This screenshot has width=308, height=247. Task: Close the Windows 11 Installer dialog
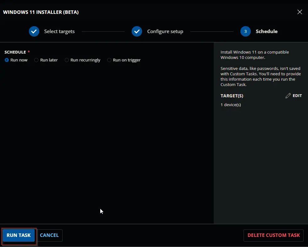pos(300,12)
